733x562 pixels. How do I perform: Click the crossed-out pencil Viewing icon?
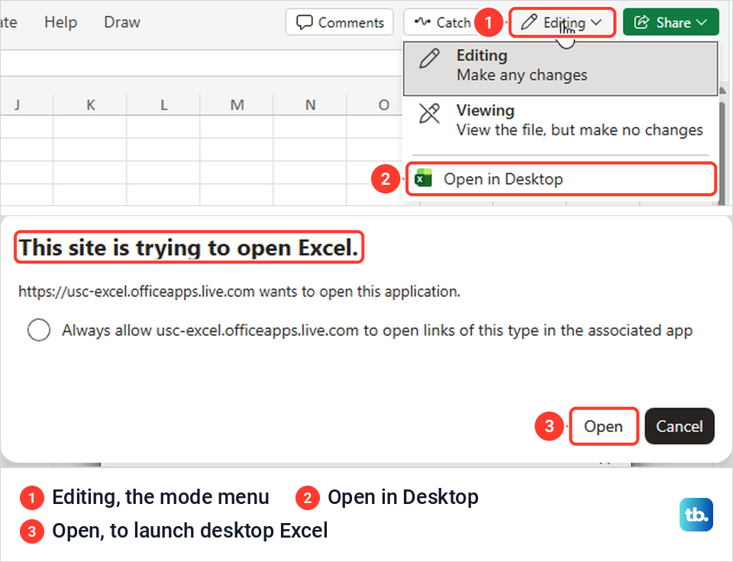click(x=430, y=114)
